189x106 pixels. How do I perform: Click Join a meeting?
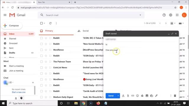coord(16,71)
